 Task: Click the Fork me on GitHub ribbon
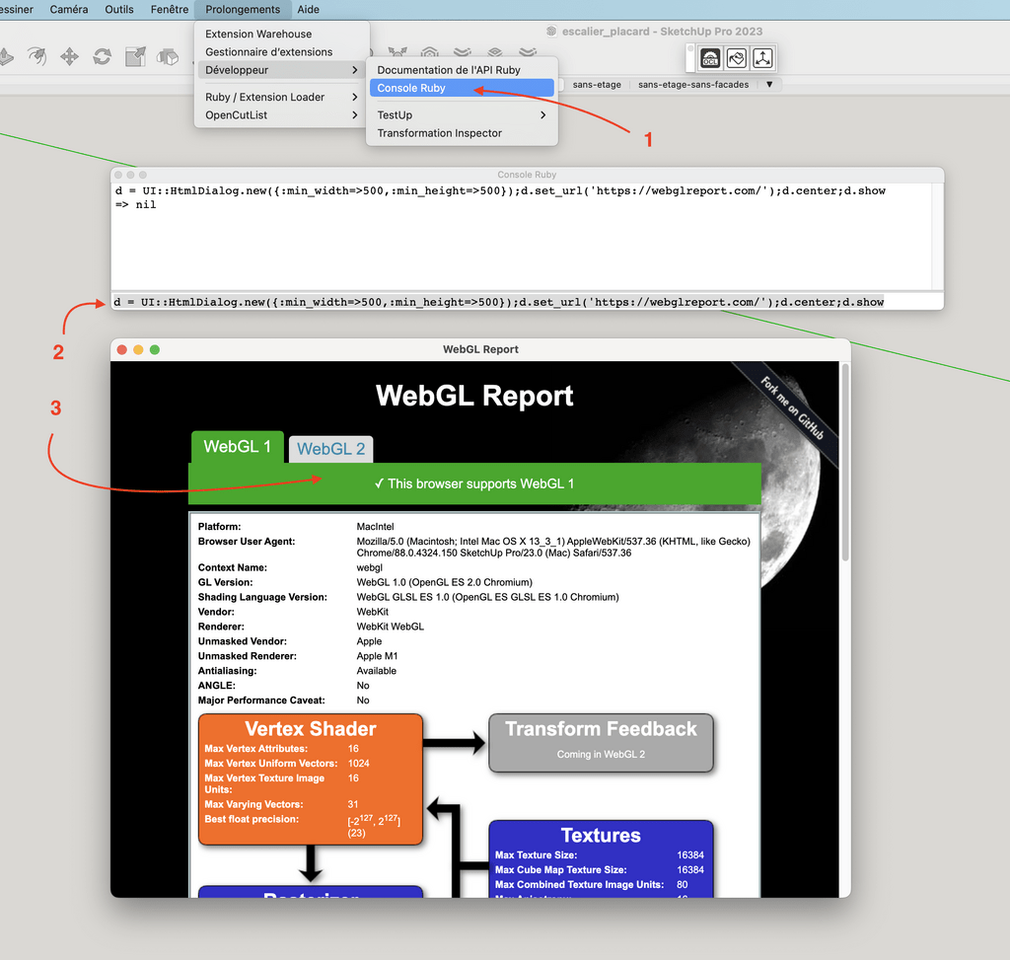tap(792, 408)
